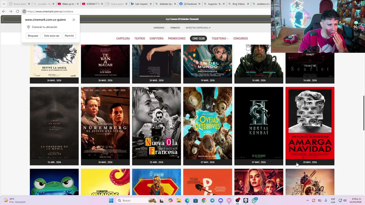Image resolution: width=365 pixels, height=205 pixels.
Task: Open the Las Ovejas Detectives poster
Action: 208,123
